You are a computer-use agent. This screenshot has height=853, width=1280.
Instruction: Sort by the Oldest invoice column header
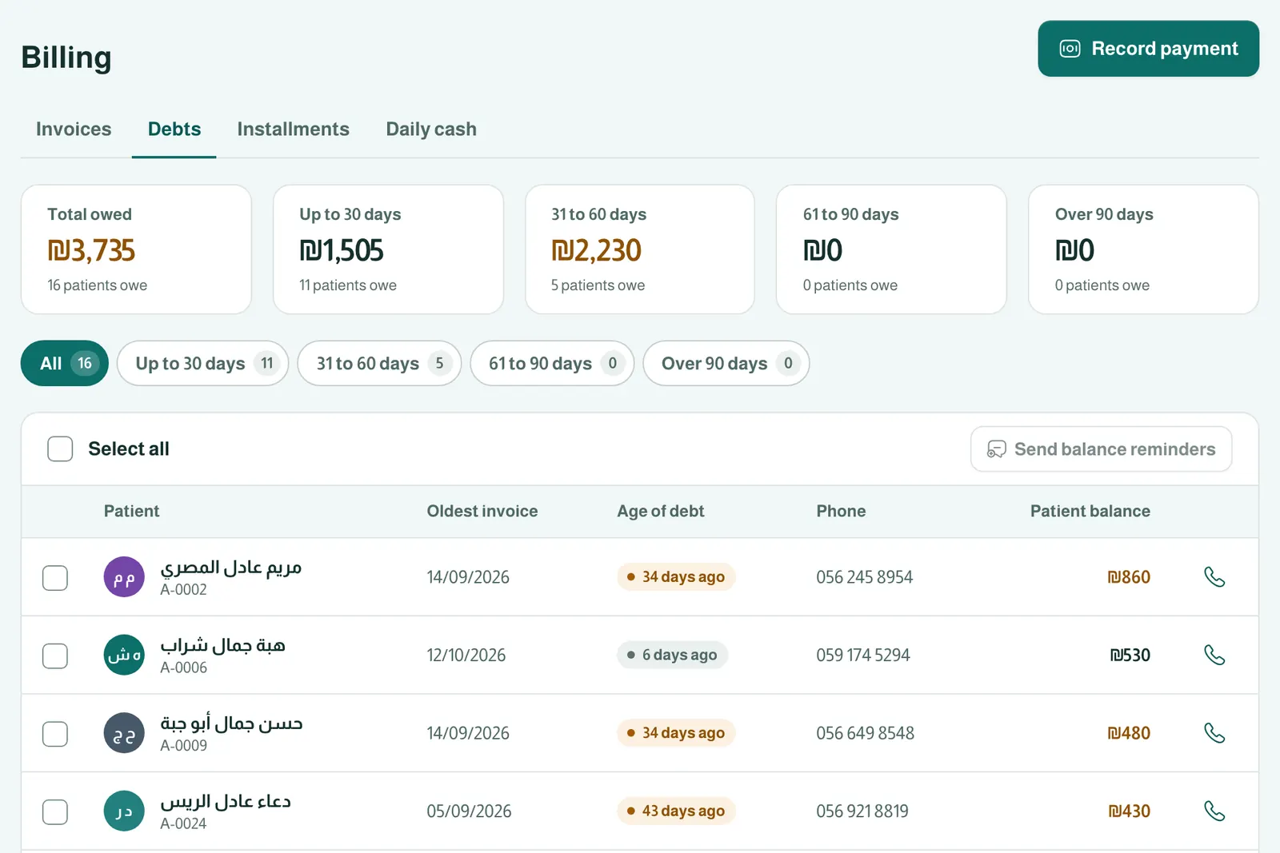click(482, 511)
